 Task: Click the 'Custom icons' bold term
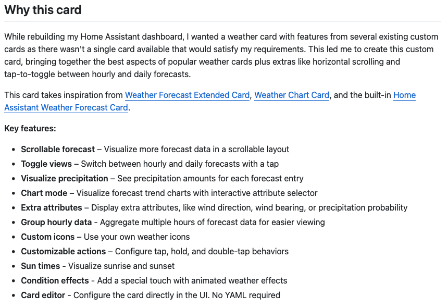48,237
